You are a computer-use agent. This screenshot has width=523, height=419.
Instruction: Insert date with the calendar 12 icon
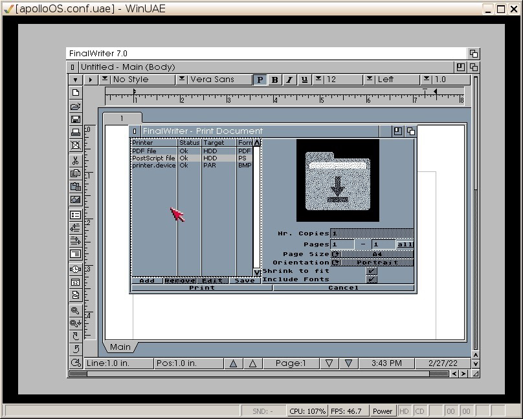[x=76, y=283]
